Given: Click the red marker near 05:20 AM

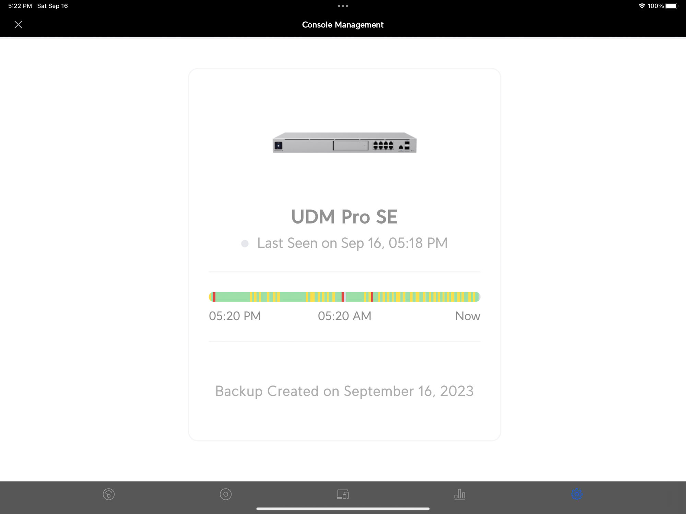Looking at the screenshot, I should pos(343,297).
